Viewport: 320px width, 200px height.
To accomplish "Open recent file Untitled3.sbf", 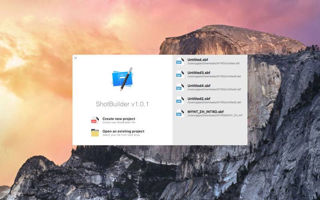I will (x=210, y=74).
